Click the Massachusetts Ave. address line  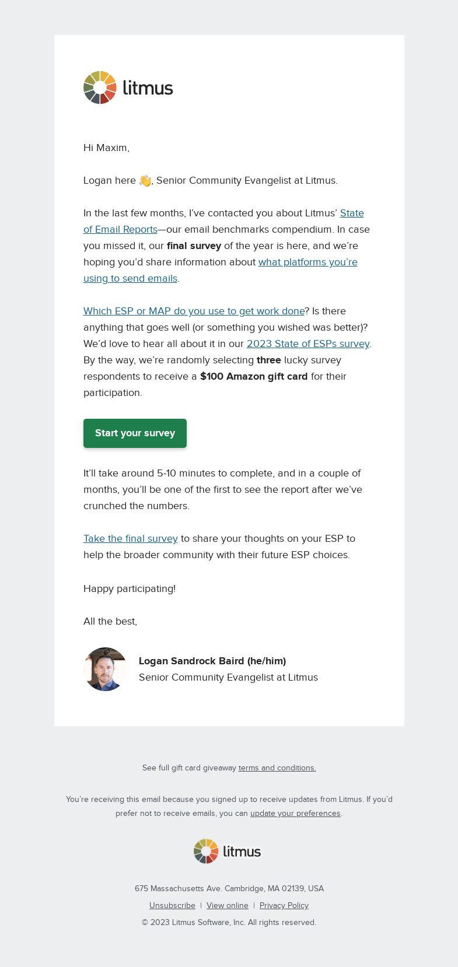click(229, 888)
